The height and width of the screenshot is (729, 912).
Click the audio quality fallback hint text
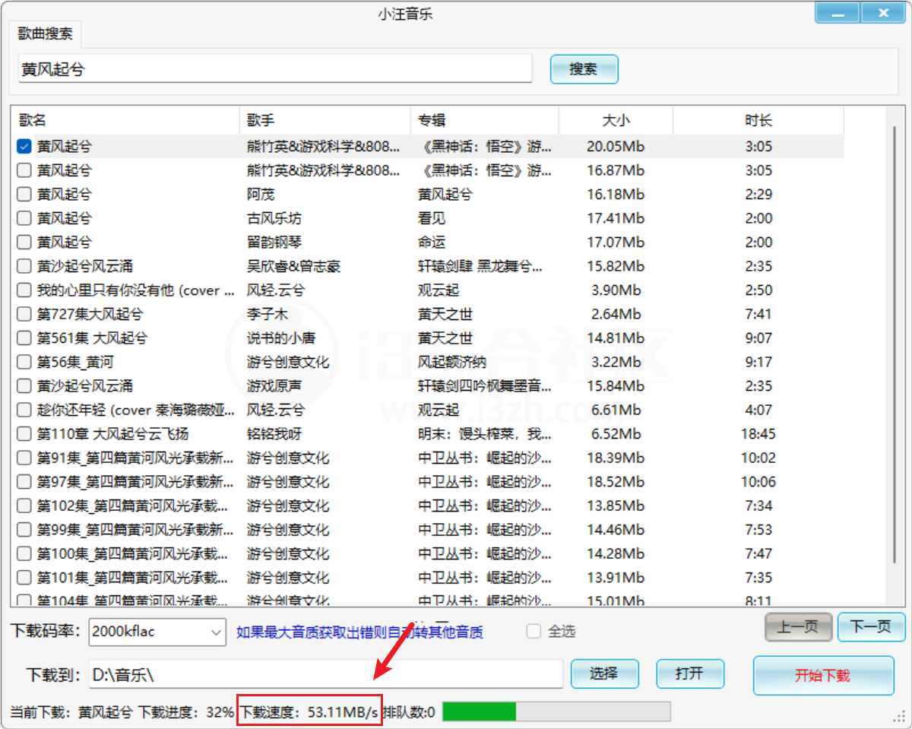pyautogui.click(x=359, y=632)
